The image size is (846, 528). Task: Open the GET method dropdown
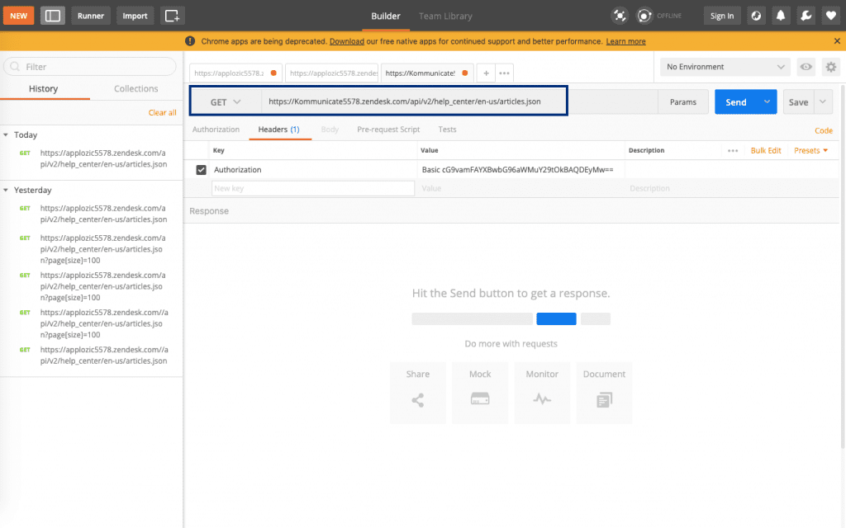[226, 101]
